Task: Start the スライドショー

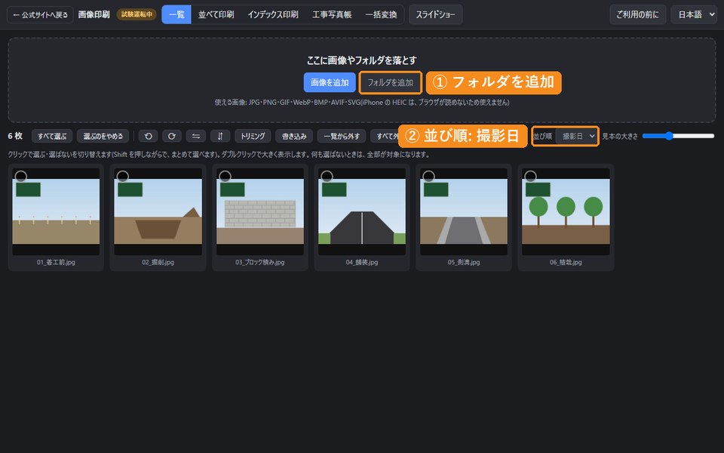Action: 435,14
